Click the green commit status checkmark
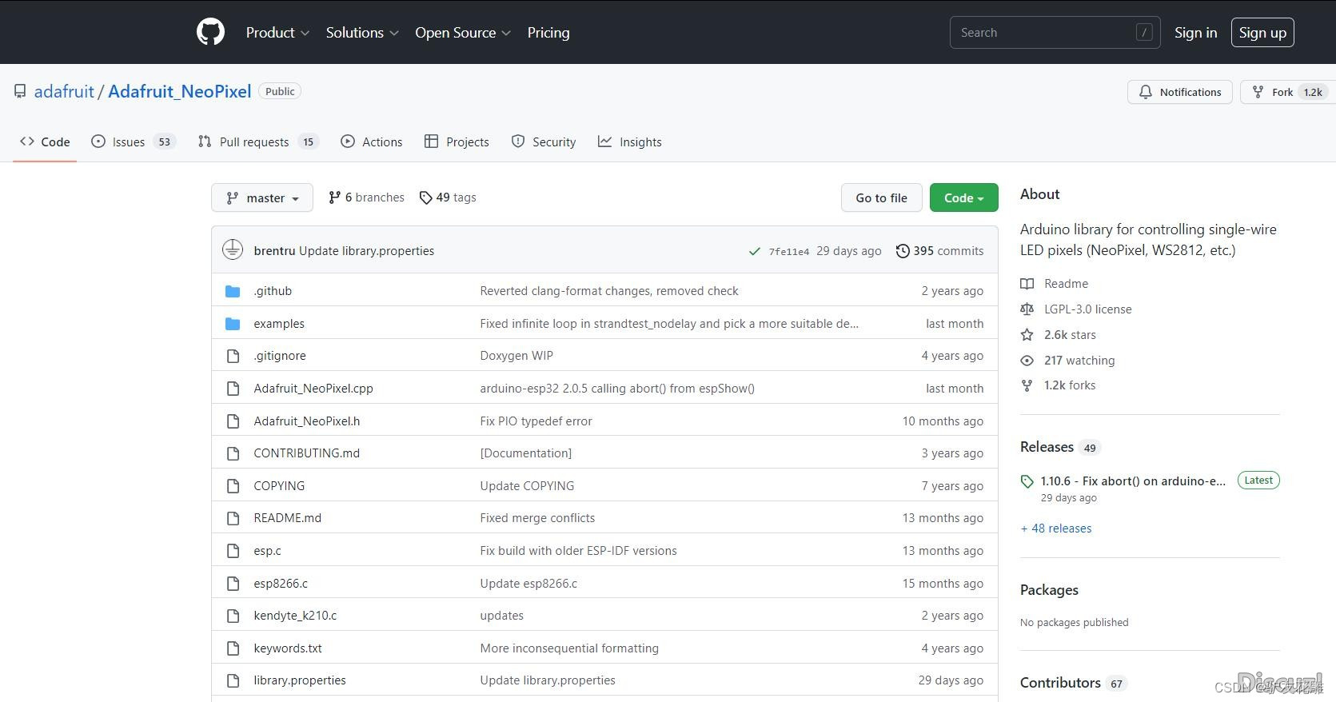 click(x=754, y=251)
